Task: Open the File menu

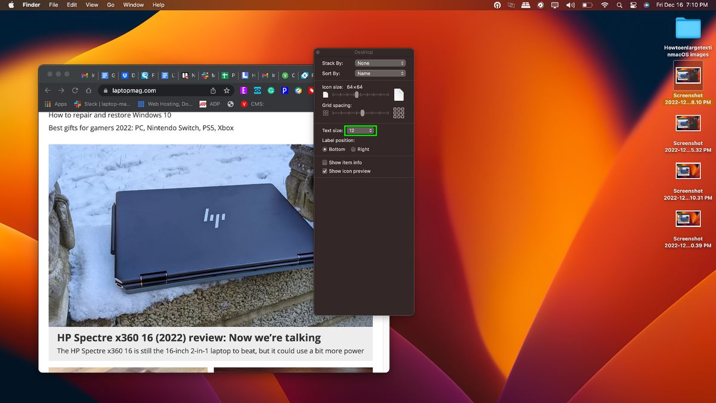Action: [53, 5]
